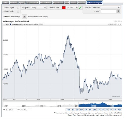
Task: Activate the green trend line drawing tool
Action: pos(80,8)
